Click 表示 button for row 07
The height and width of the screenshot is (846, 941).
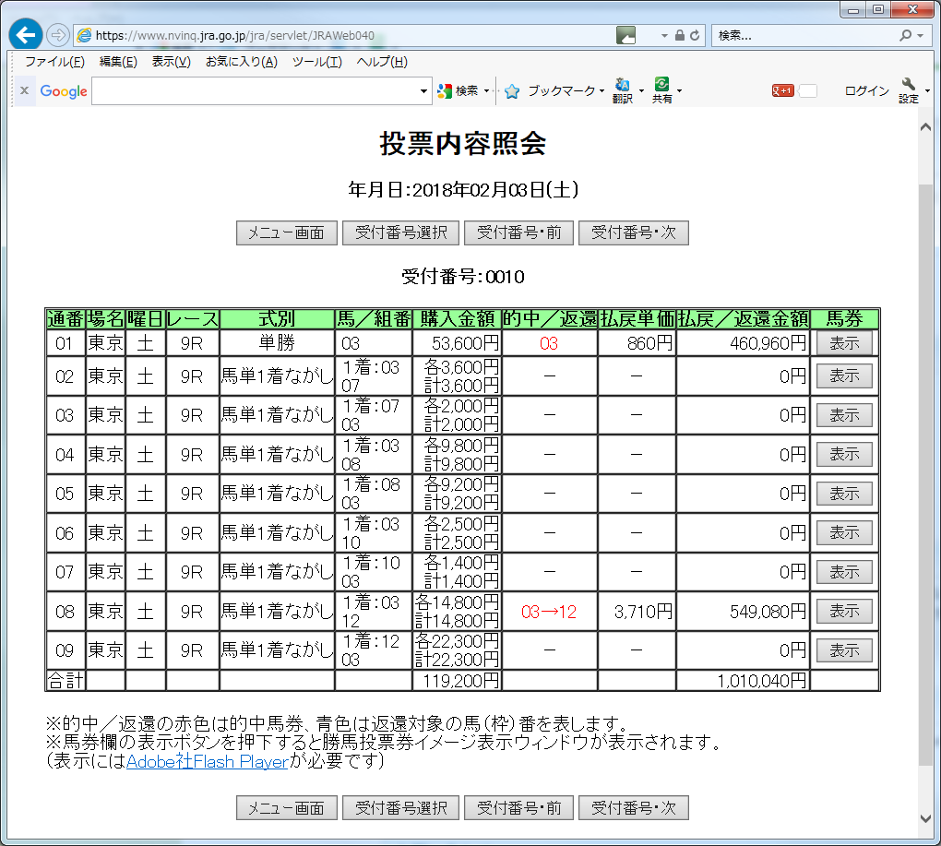[844, 572]
